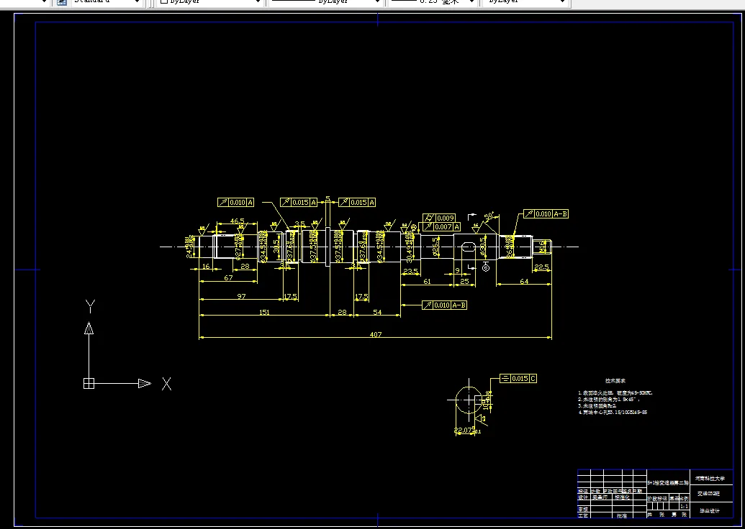Select the dimension text 64
This screenshot has height=529, width=745.
[524, 281]
